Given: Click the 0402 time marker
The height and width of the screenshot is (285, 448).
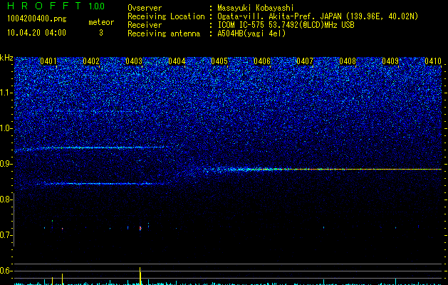Looking at the screenshot, I should (x=91, y=61).
